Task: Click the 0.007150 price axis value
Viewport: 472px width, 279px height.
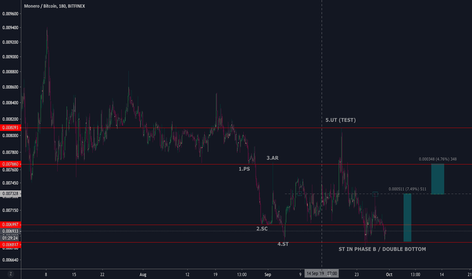Action: click(10, 210)
